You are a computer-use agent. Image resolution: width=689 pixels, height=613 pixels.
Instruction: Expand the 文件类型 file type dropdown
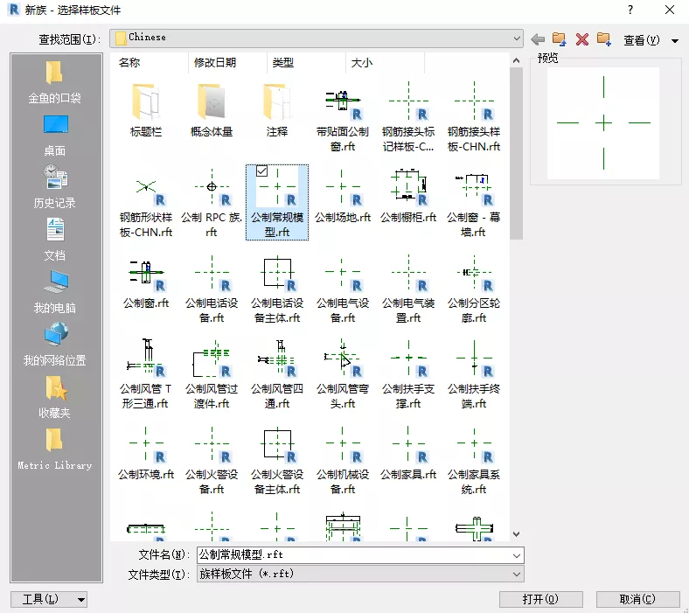[517, 574]
